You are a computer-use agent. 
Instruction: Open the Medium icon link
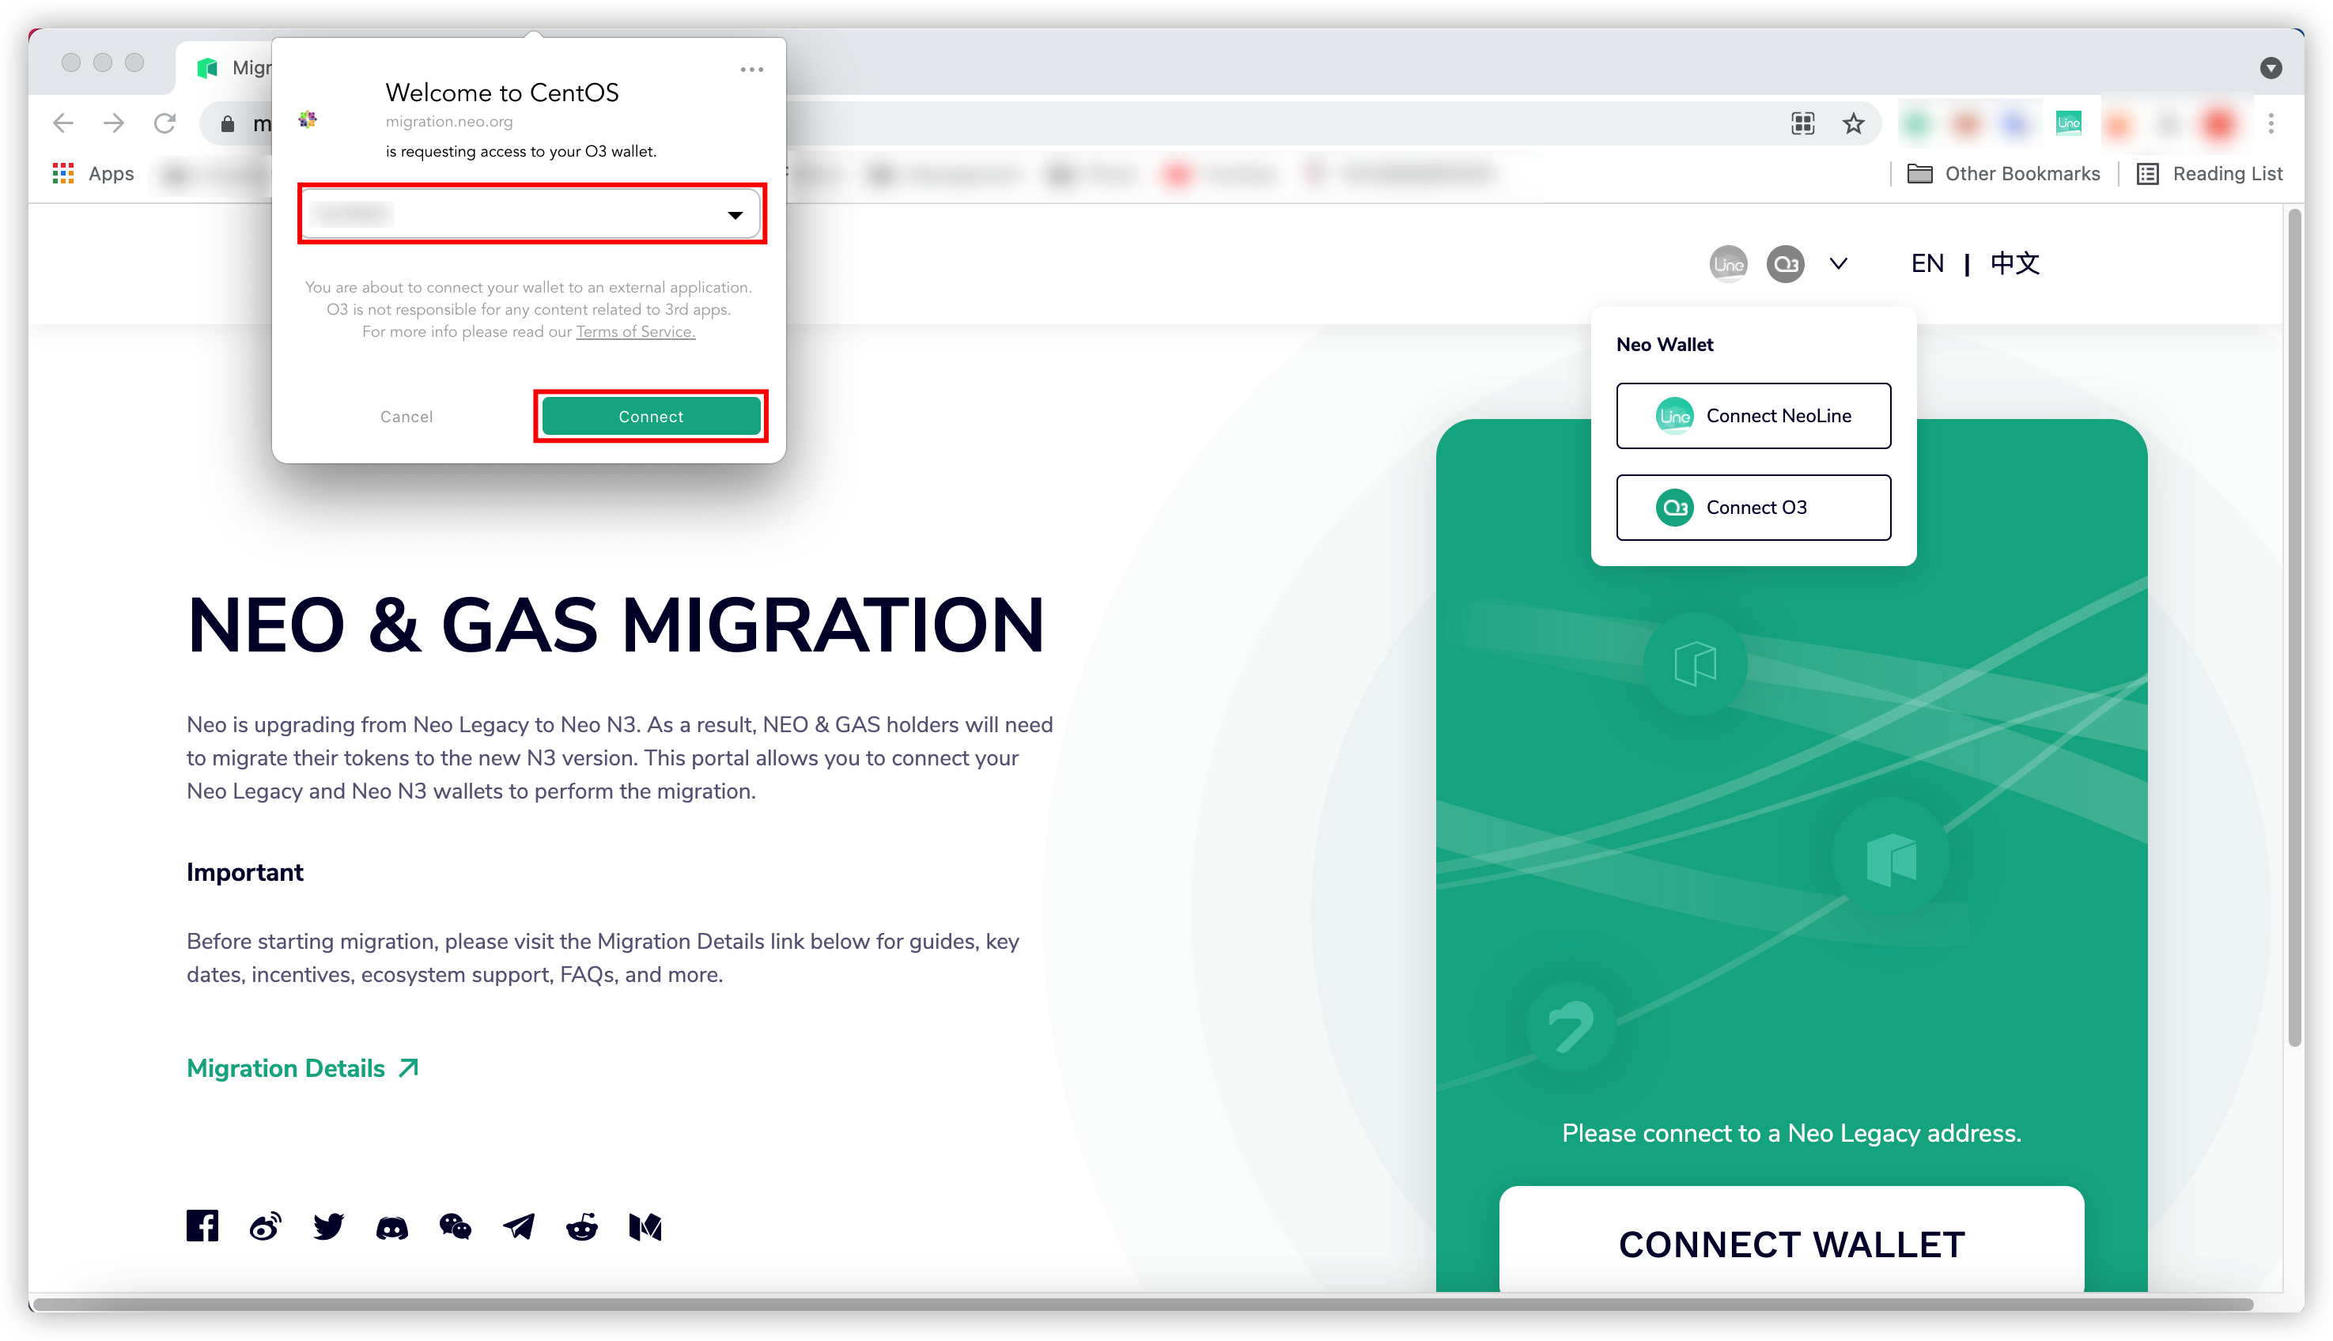click(x=645, y=1227)
